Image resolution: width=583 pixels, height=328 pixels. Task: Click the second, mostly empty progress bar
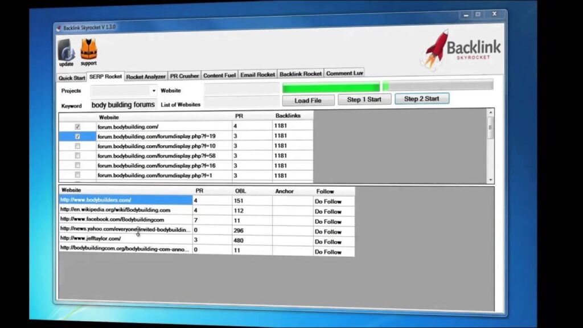tap(438, 85)
